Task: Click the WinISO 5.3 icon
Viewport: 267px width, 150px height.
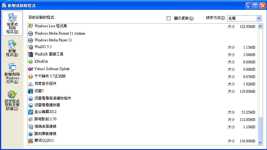Action: 31,47
